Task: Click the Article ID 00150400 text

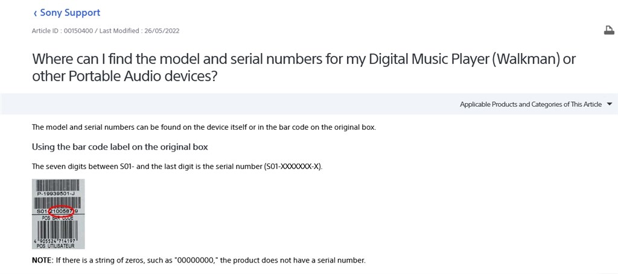Action: click(x=62, y=31)
